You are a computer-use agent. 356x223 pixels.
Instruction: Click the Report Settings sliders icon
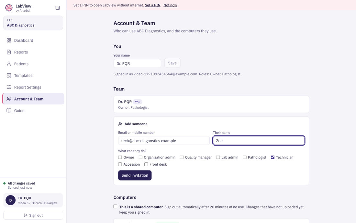(x=9, y=87)
